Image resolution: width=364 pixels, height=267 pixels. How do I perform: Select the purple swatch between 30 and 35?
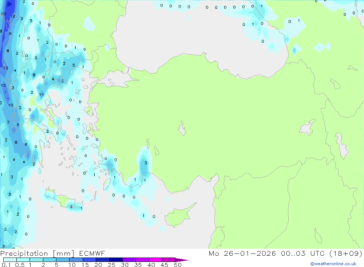coord(129,260)
